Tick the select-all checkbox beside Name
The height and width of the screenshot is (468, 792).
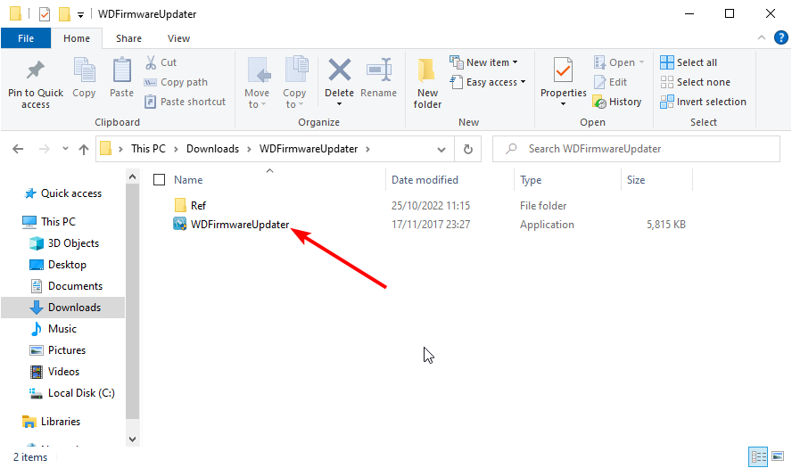[159, 180]
